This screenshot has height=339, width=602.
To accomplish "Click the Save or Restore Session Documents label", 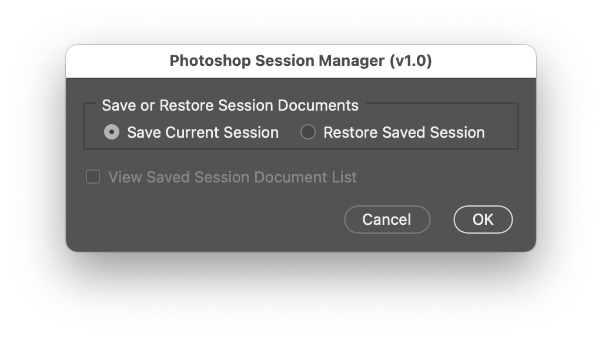I will pos(230,105).
